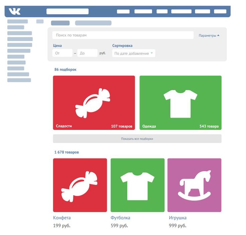Click Показать все подборки button
This screenshot has width=246, height=235.
pos(137,139)
